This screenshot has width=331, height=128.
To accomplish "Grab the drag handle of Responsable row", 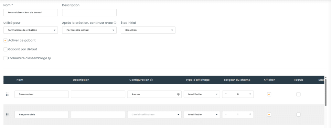I will pyautogui.click(x=7, y=114).
